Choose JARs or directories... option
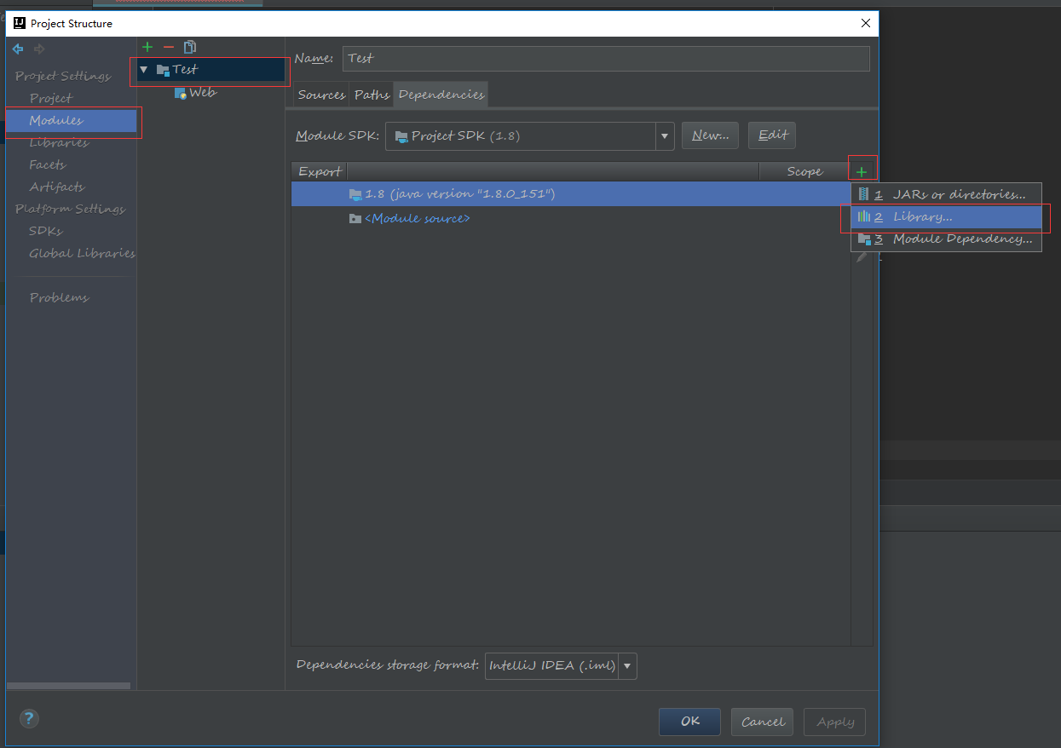1061x748 pixels. point(946,195)
